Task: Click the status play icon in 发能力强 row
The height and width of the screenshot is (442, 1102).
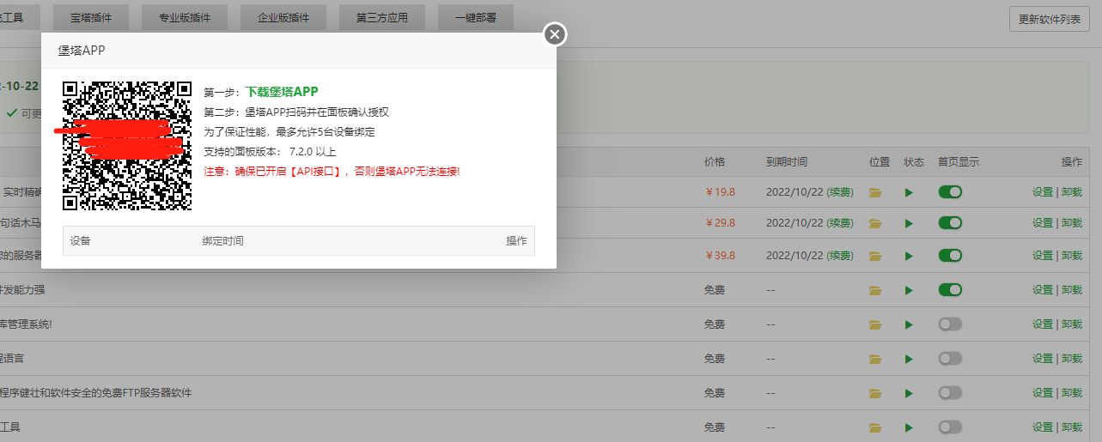Action: pyautogui.click(x=909, y=290)
